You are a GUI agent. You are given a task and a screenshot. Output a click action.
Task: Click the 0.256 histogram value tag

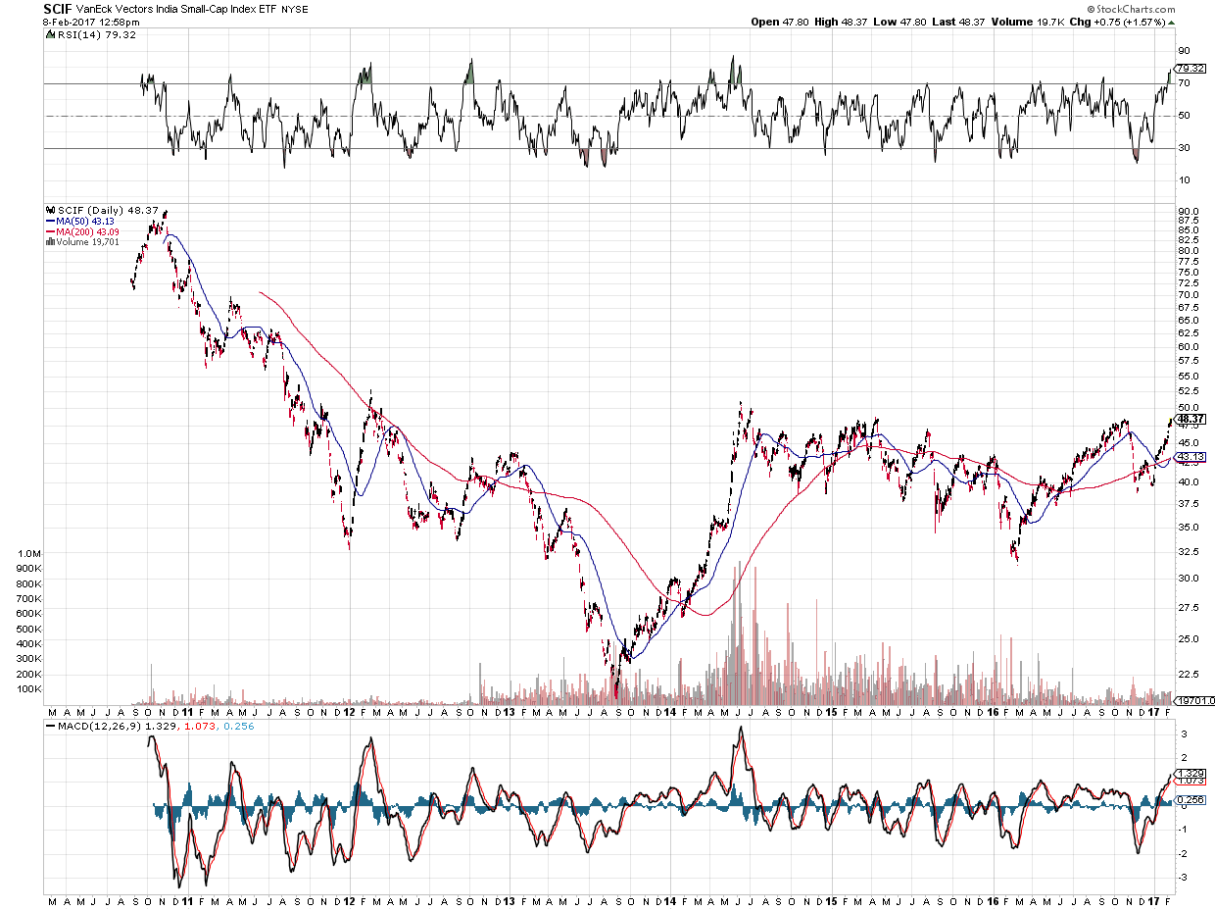[1191, 801]
